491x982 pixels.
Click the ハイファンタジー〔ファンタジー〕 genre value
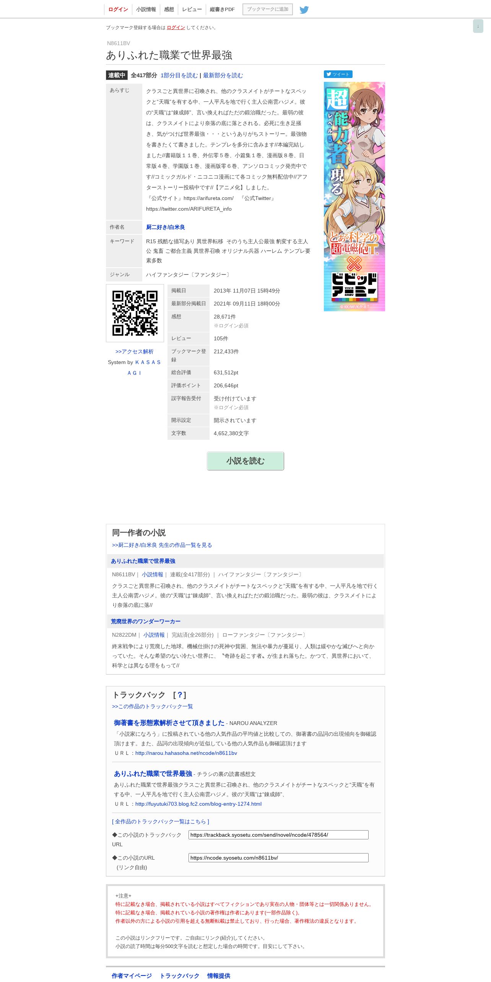189,275
